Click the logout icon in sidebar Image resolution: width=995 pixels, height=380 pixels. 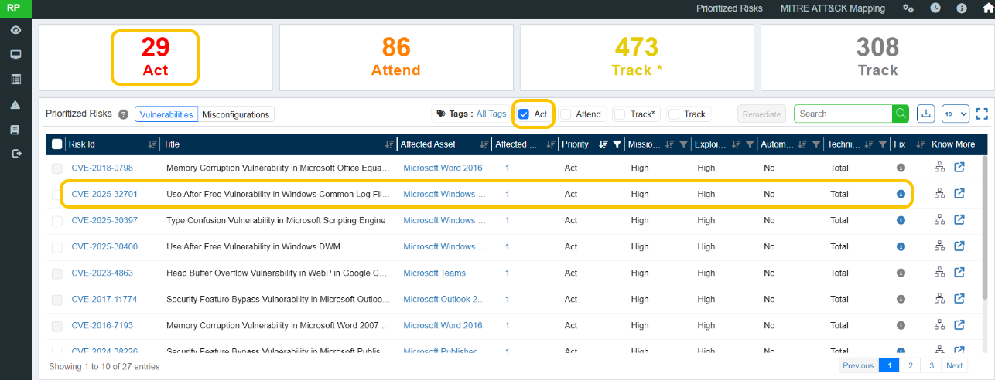pyautogui.click(x=15, y=154)
